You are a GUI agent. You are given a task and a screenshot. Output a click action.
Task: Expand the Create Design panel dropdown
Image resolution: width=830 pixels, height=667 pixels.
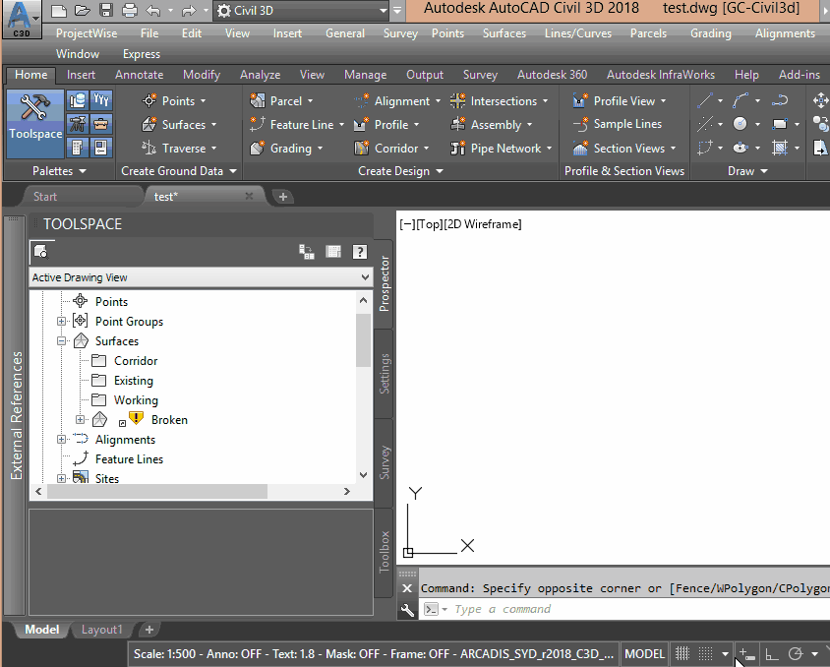point(400,171)
